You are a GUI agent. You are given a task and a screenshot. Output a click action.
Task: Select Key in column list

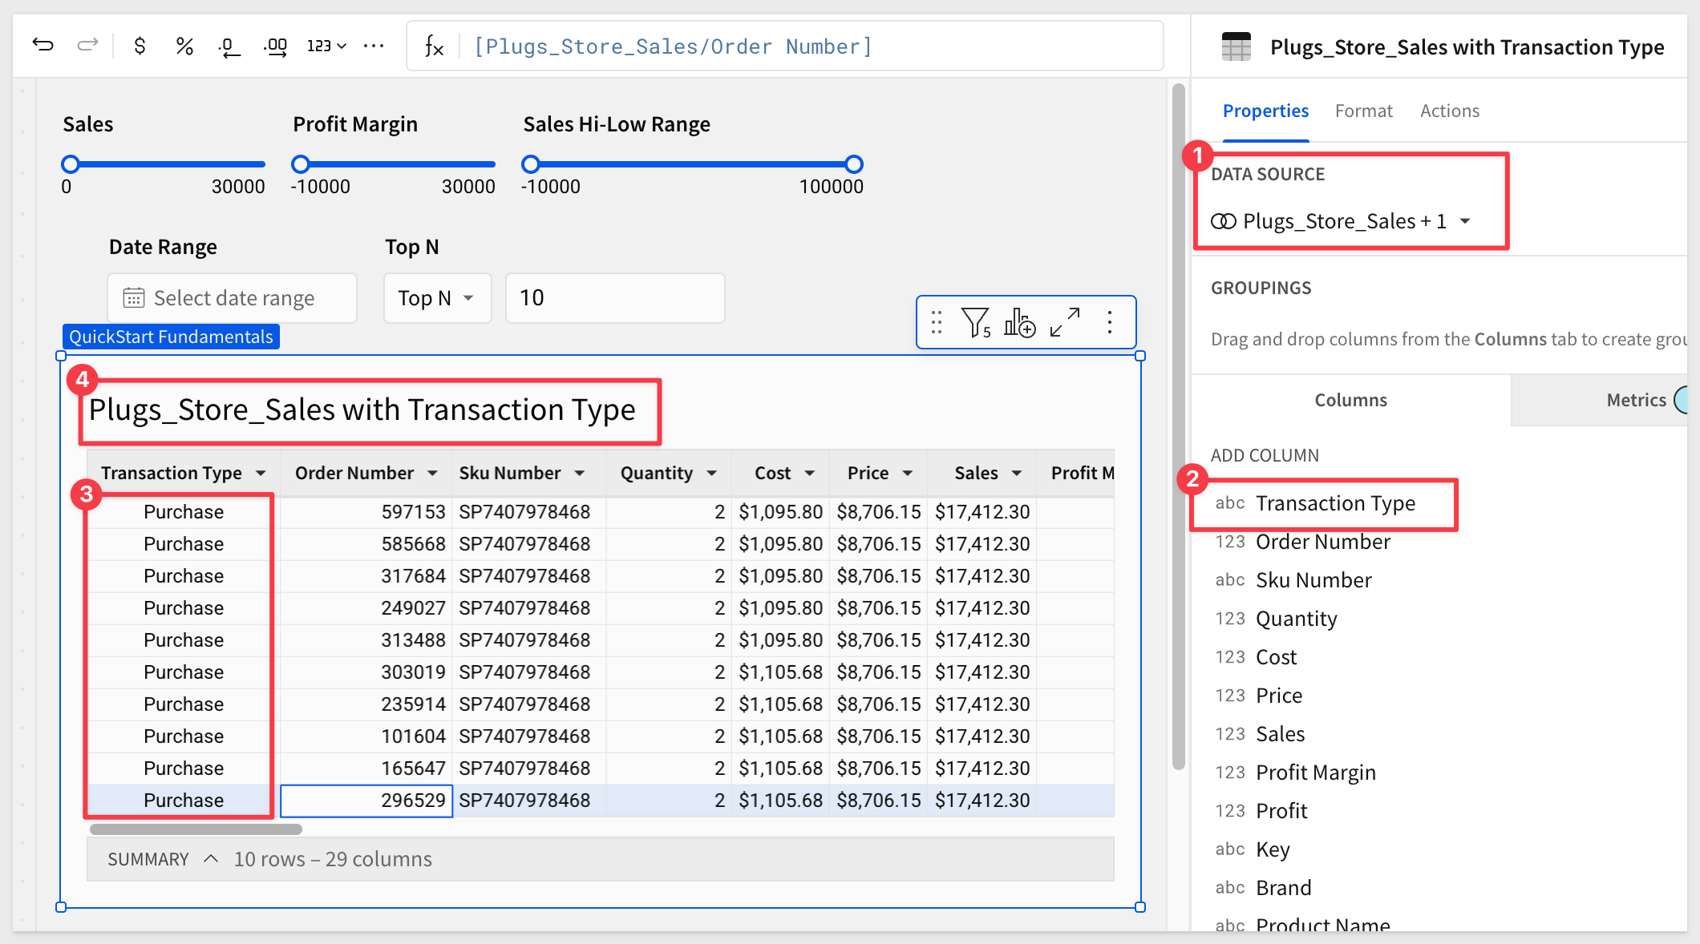[1273, 849]
